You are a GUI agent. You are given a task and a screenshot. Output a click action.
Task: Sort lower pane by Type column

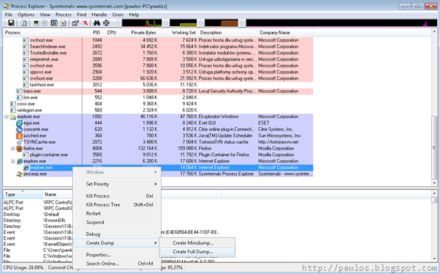pos(23,194)
